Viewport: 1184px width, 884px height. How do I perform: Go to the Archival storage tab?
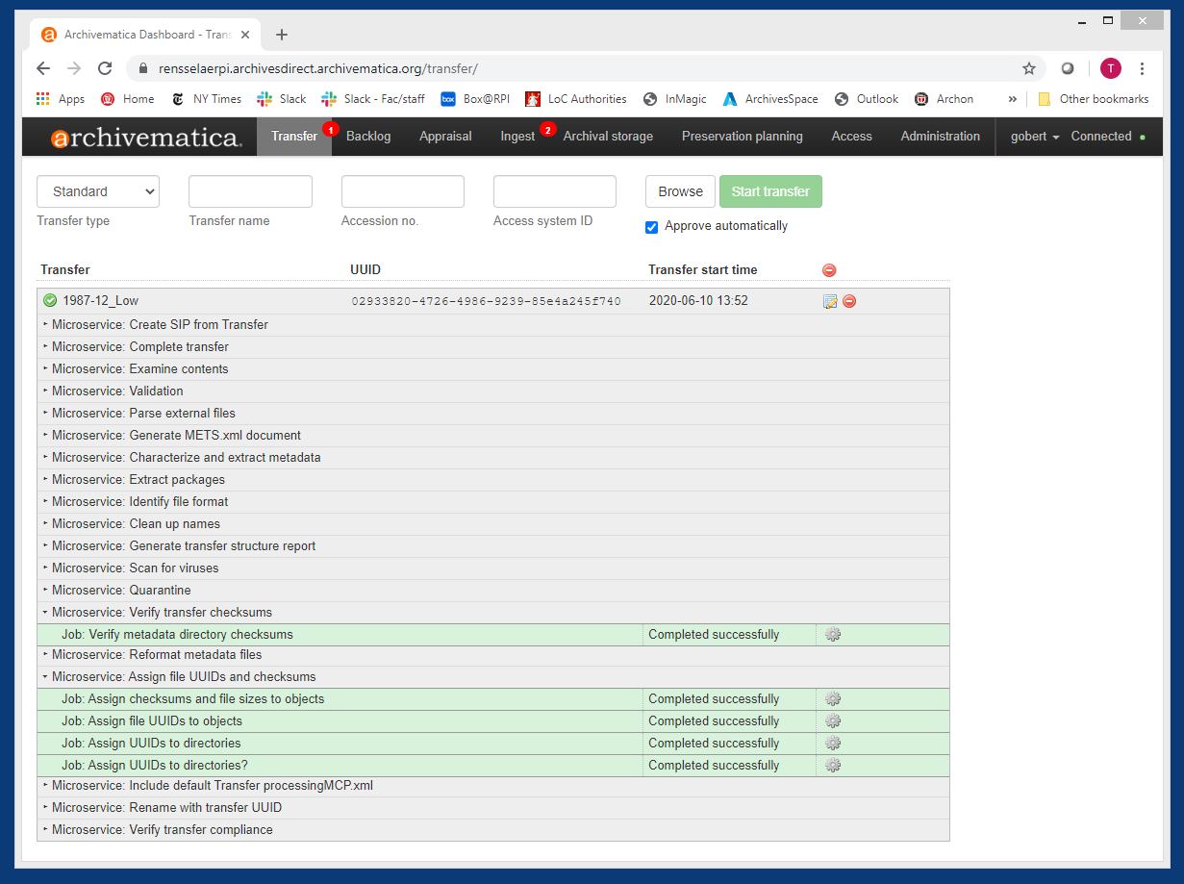pyautogui.click(x=608, y=137)
